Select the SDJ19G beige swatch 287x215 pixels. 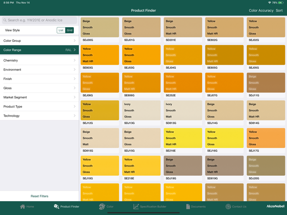(183, 165)
